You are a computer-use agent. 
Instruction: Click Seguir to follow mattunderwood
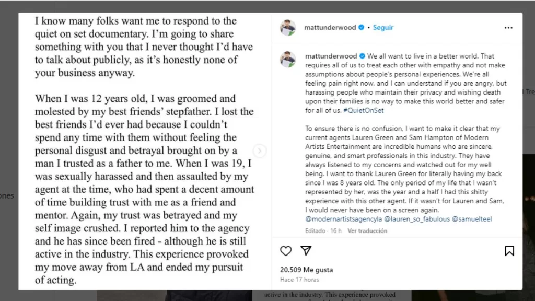[x=383, y=28]
